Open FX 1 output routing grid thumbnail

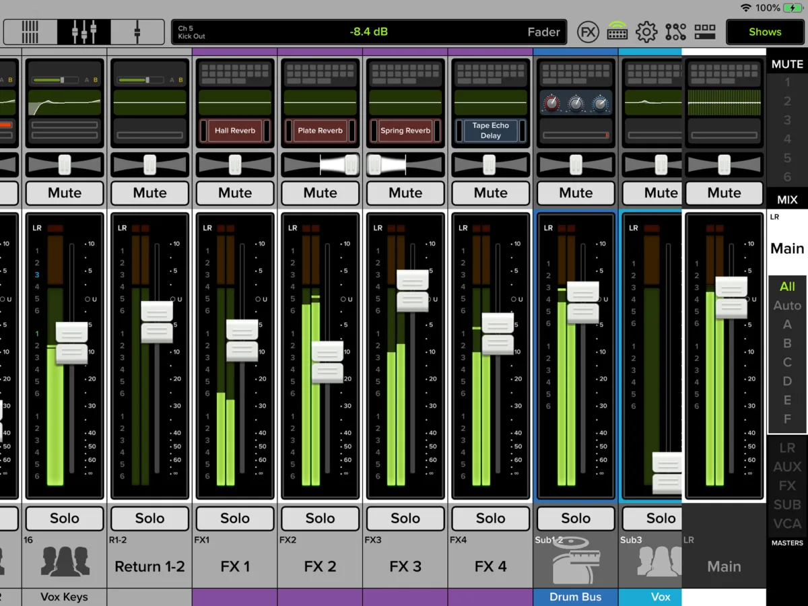(235, 74)
